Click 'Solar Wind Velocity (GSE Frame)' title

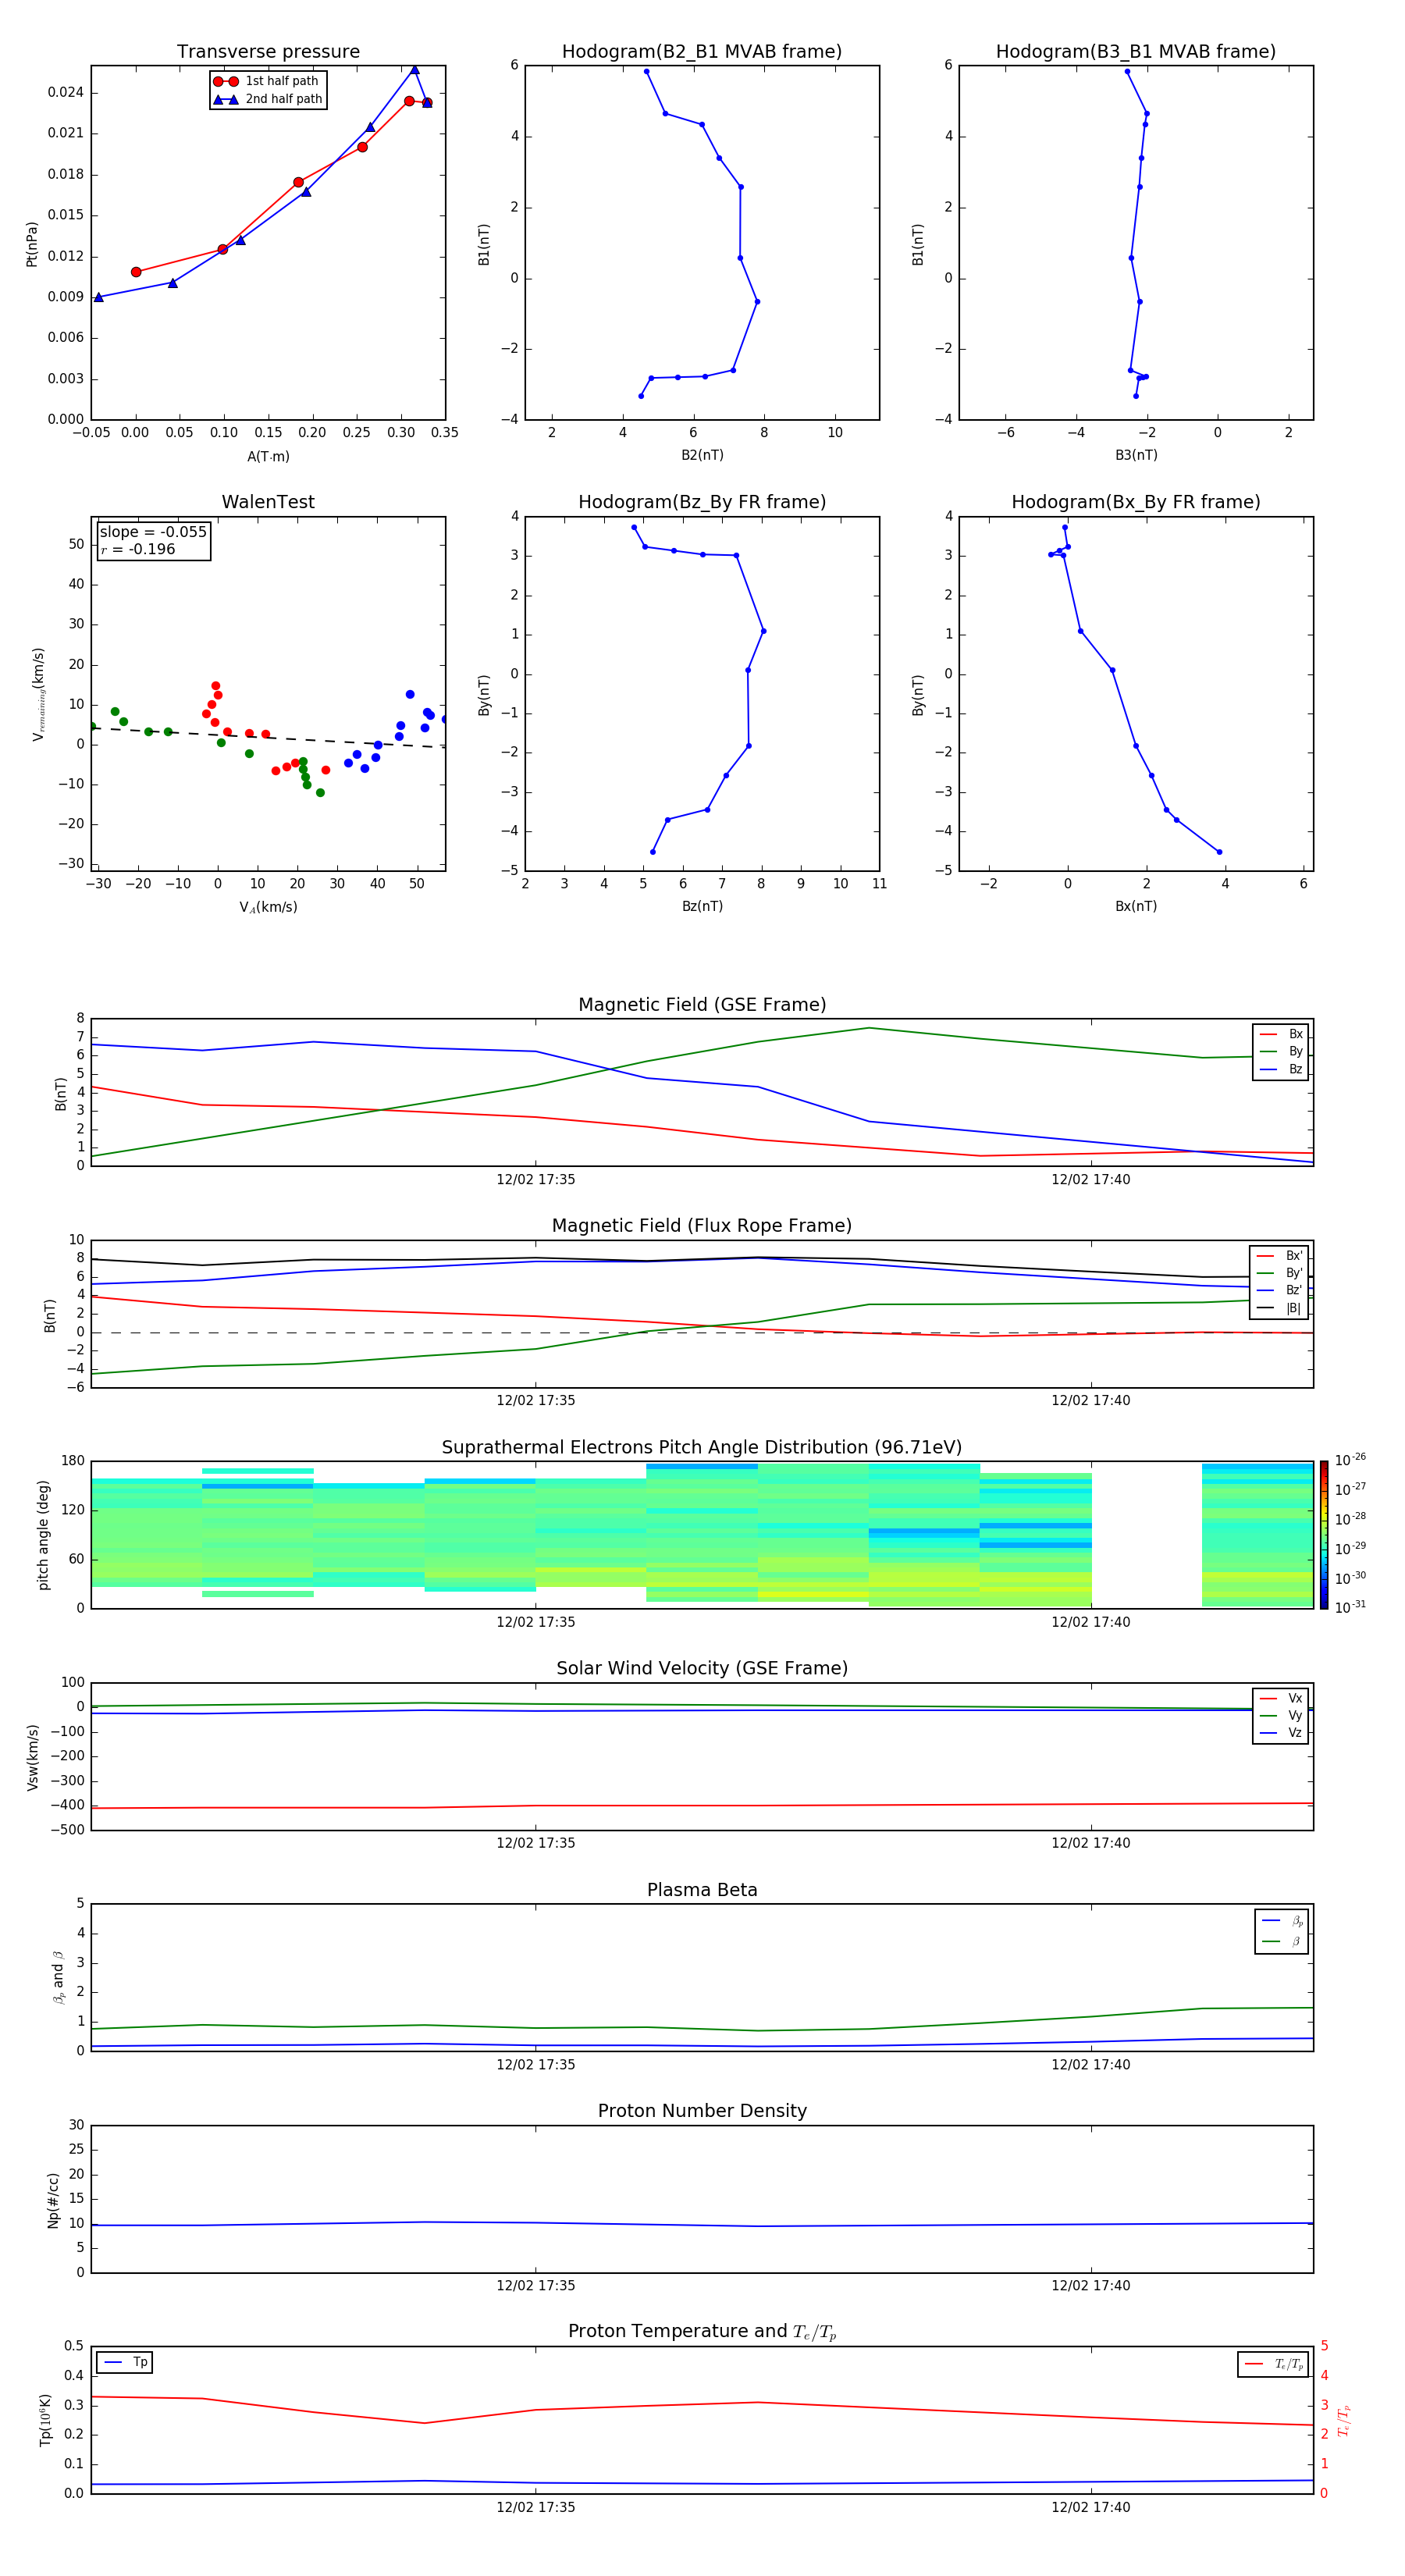click(x=702, y=1669)
